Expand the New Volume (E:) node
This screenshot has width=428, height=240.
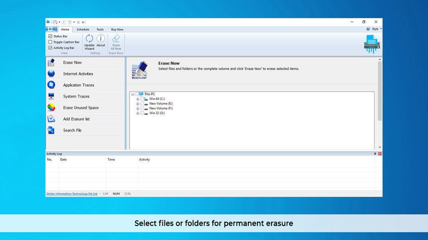138,104
